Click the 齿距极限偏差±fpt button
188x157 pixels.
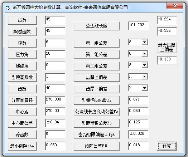[97, 134]
